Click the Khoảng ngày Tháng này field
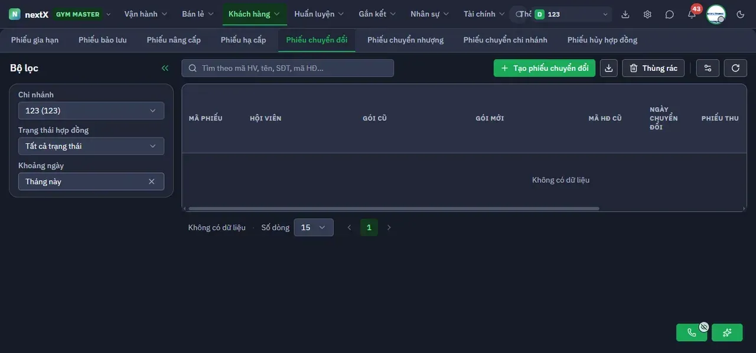The width and height of the screenshot is (756, 353). pos(91,181)
